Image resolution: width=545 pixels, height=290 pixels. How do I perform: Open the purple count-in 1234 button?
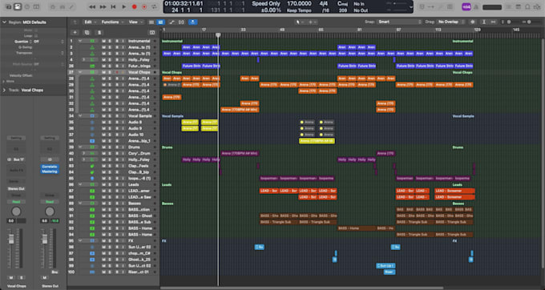pyautogui.click(x=466, y=6)
